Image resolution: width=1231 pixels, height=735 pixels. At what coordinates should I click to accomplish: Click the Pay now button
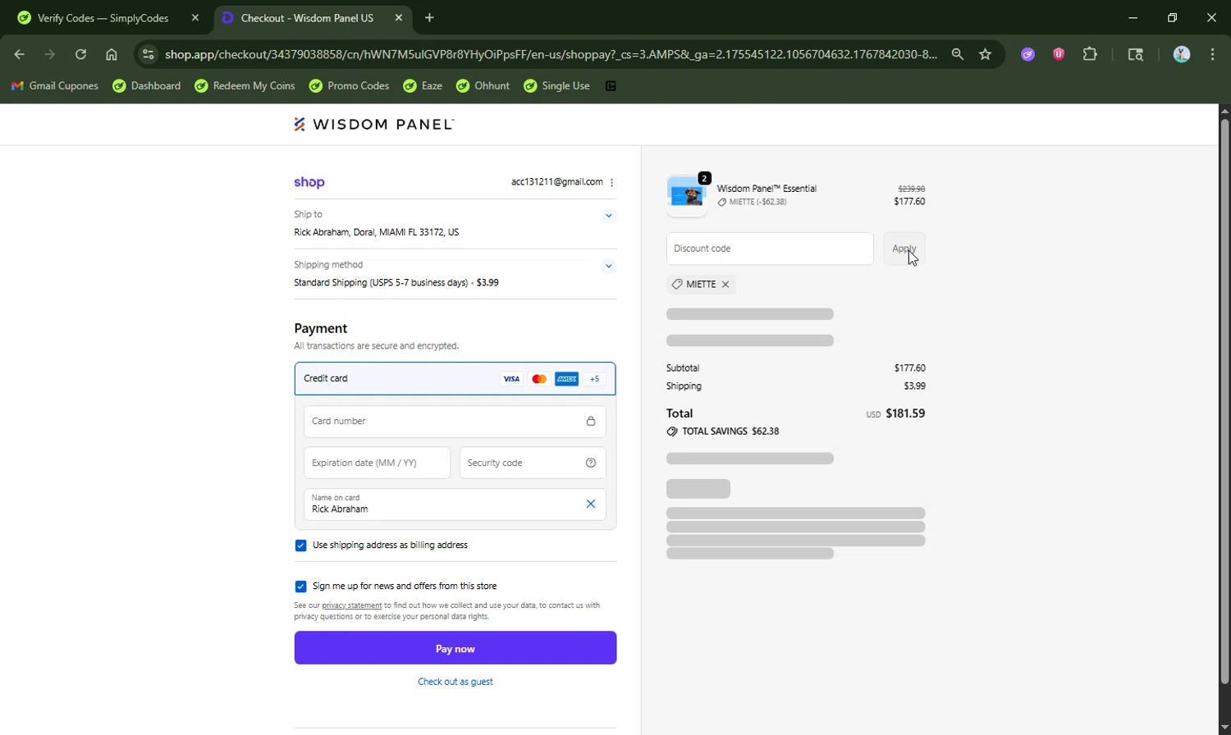pyautogui.click(x=455, y=648)
